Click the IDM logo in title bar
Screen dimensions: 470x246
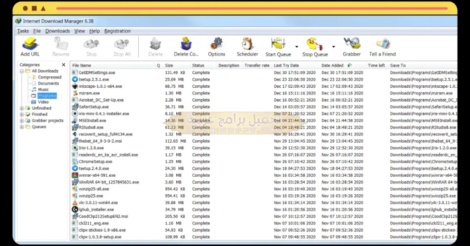pyautogui.click(x=18, y=21)
